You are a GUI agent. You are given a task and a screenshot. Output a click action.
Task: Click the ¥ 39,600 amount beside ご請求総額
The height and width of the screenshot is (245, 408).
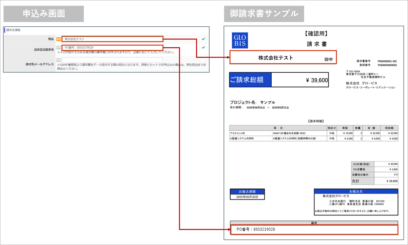[x=317, y=80]
